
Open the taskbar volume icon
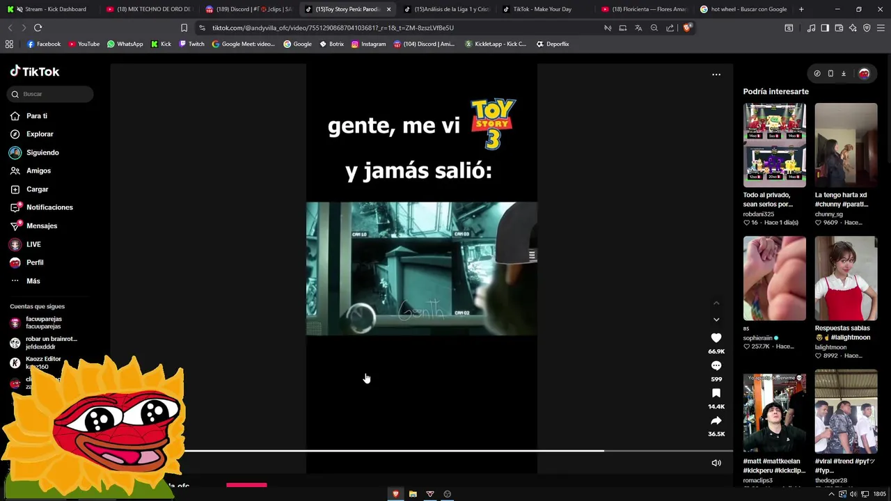click(x=853, y=494)
